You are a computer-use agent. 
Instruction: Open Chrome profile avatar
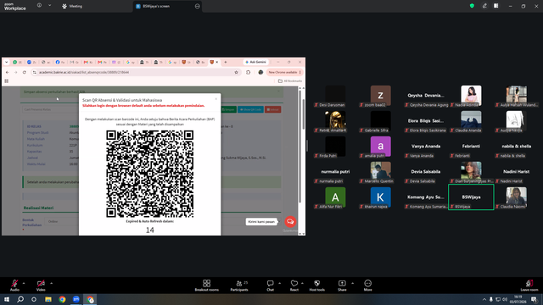pos(260,72)
